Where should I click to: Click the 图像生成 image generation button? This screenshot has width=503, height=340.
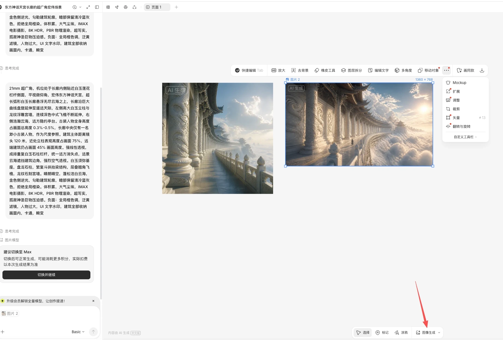tap(425, 333)
